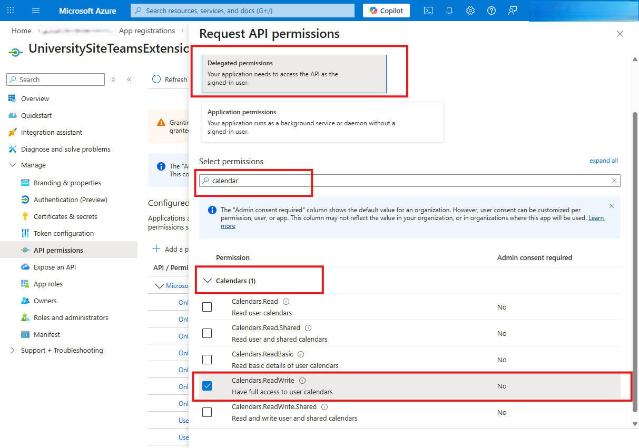Click the App roles icon
The width and height of the screenshot is (639, 448).
tap(25, 284)
